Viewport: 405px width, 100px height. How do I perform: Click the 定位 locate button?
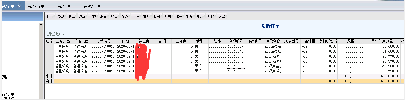coord(93,17)
